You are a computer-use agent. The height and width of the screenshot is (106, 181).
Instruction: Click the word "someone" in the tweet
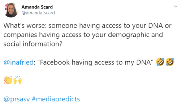pos(63,25)
